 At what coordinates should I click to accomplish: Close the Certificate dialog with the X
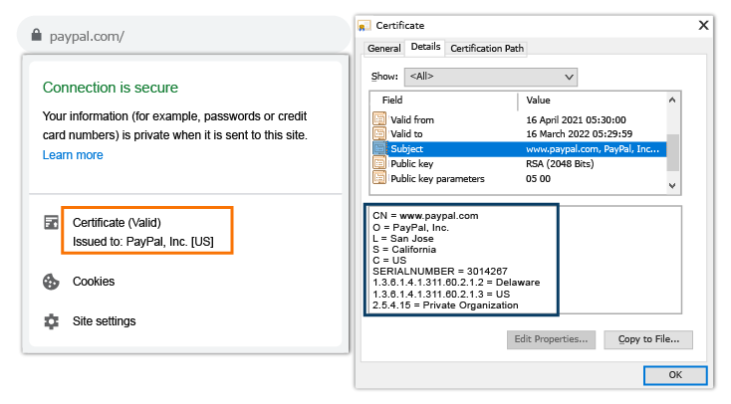coord(703,25)
